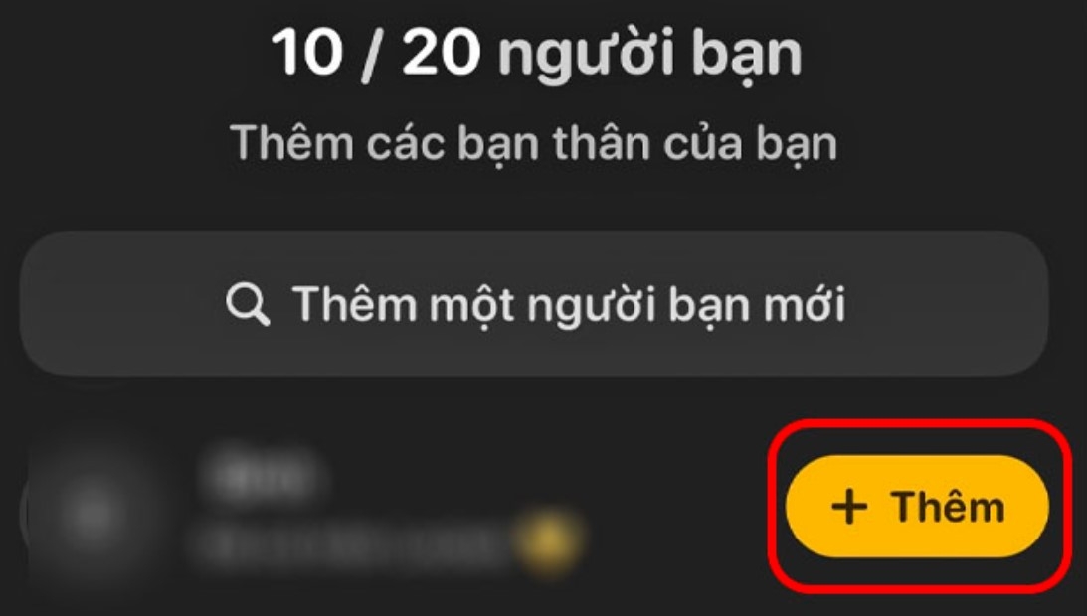Tap the search glass inside the search bar
Image resolution: width=1087 pixels, height=616 pixels.
point(248,304)
